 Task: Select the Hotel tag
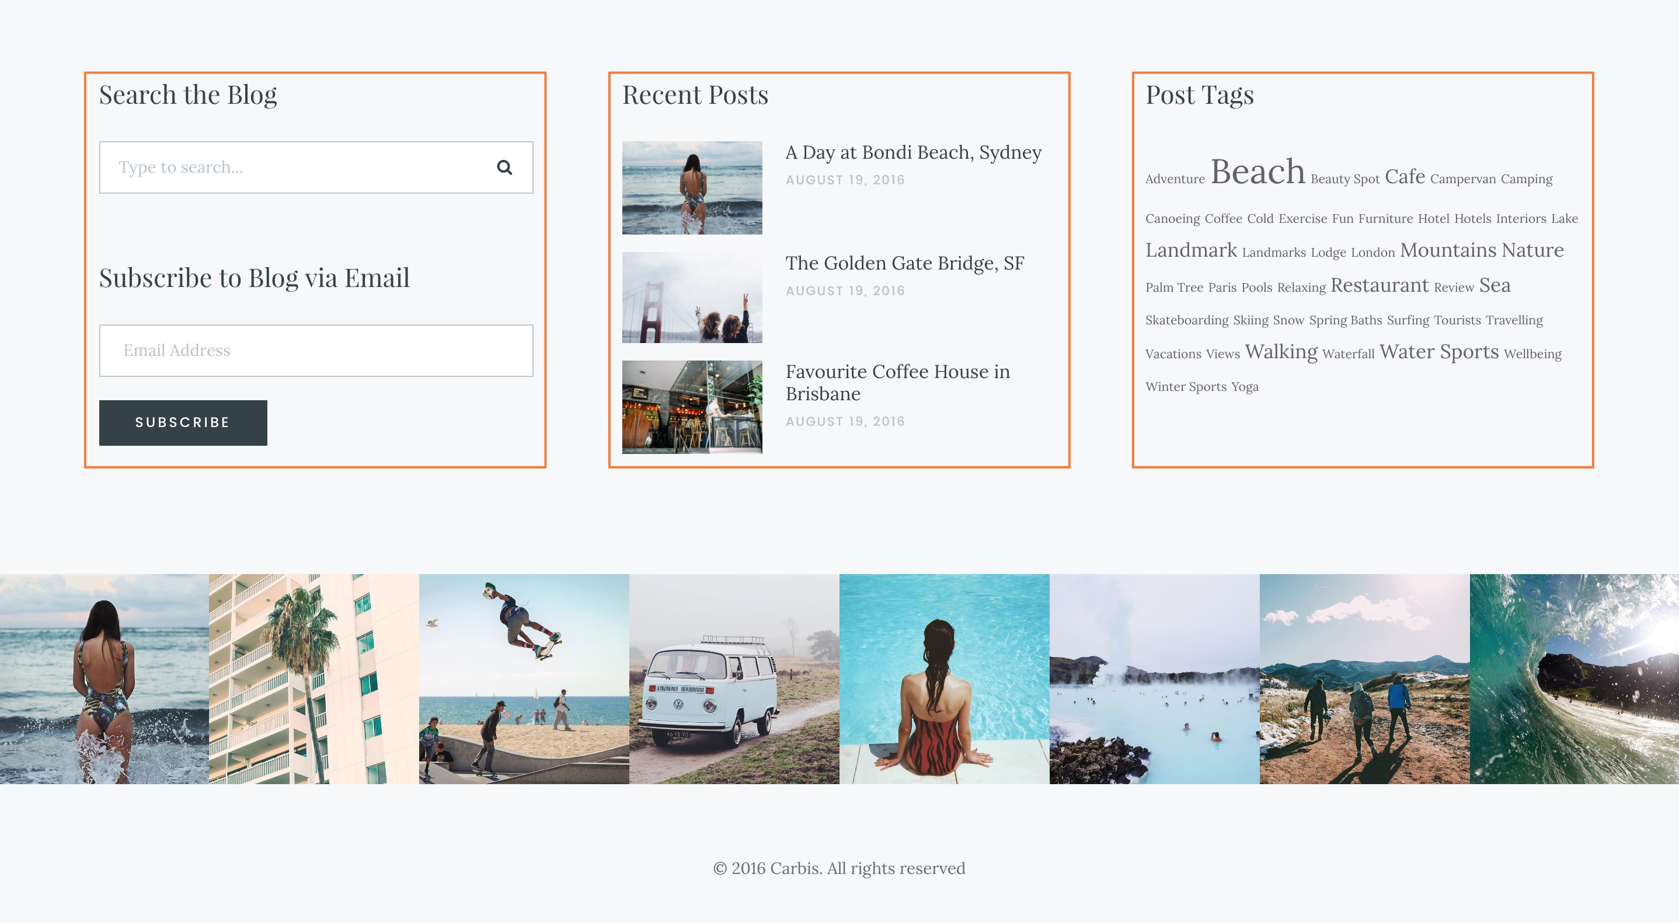click(1433, 219)
